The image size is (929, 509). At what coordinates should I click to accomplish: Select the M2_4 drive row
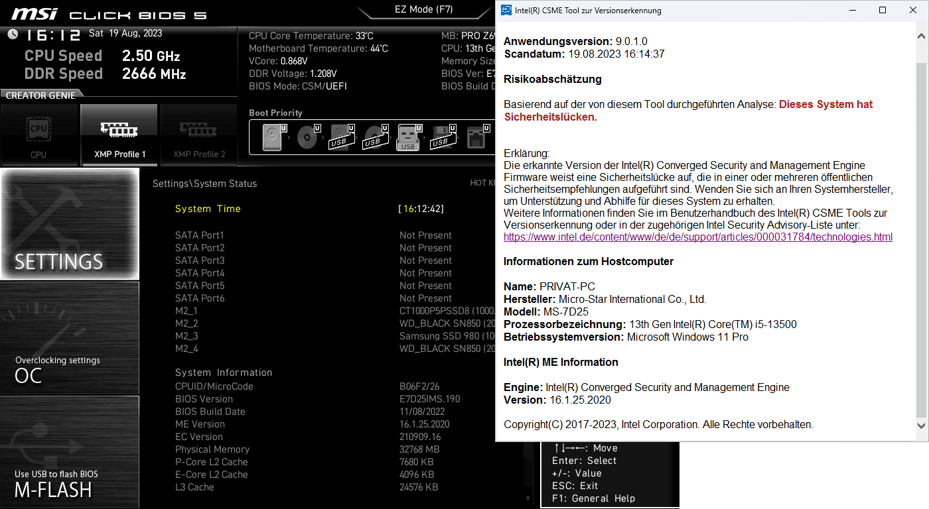tap(335, 349)
